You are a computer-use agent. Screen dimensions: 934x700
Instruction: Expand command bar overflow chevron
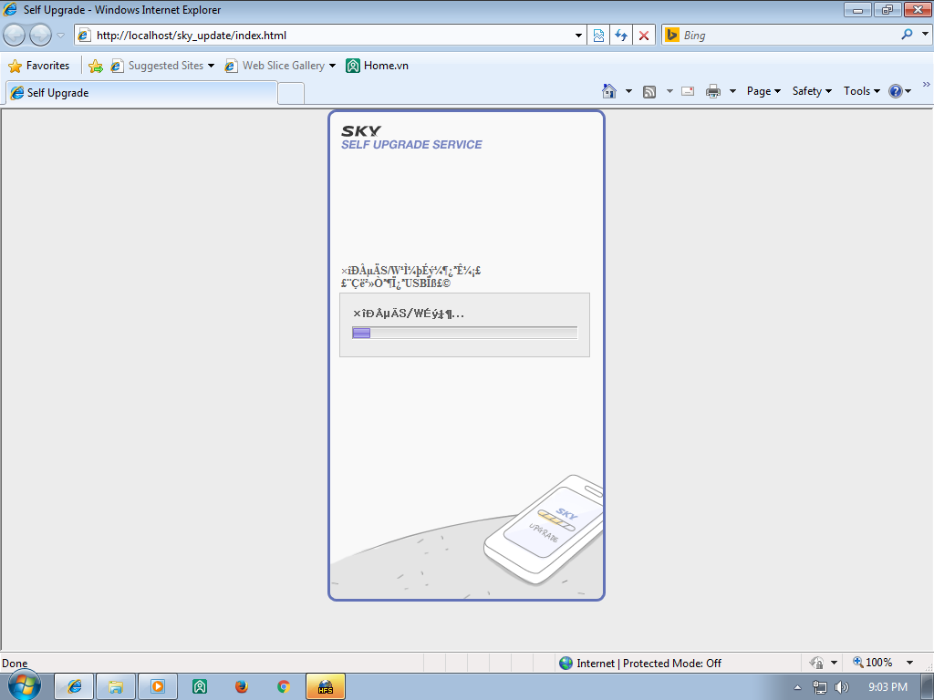point(927,85)
